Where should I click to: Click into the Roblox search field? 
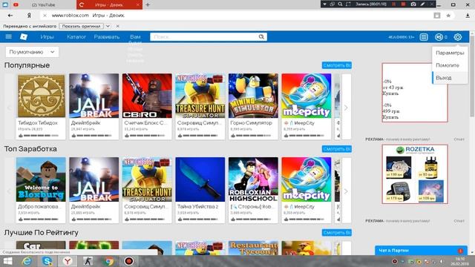pos(205,37)
